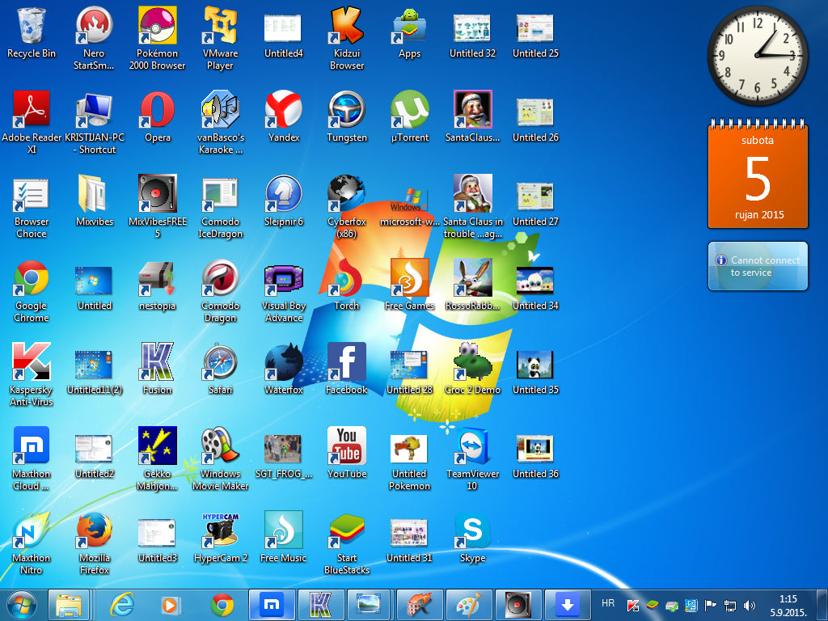Click the download arrow taskbar button

click(x=568, y=605)
